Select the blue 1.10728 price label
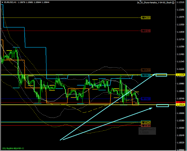 146,99
